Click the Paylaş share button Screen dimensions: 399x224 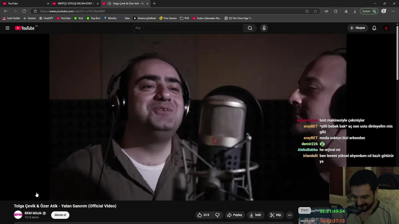tap(235, 215)
